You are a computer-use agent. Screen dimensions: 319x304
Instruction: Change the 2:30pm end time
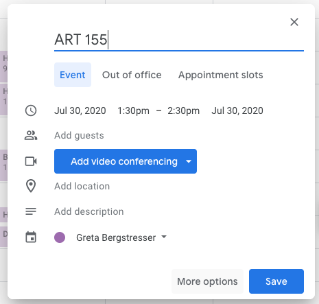tap(184, 110)
